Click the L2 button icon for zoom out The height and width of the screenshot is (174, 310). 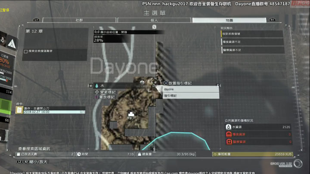tap(19, 162)
